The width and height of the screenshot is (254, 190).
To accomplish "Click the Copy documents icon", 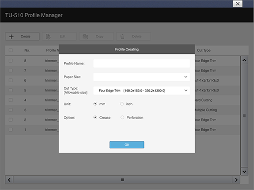I will (x=85, y=36).
